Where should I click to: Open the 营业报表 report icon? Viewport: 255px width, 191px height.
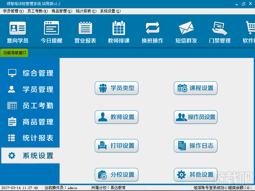tap(85, 32)
